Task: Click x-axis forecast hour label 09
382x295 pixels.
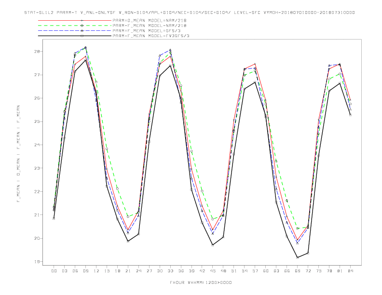Action: pos(85,271)
